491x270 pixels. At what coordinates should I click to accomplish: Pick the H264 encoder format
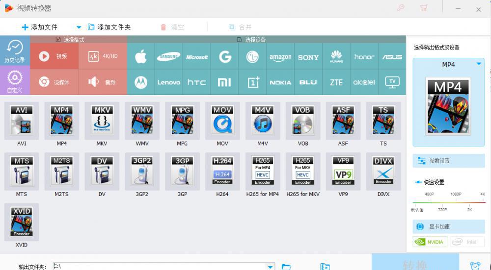(222, 171)
